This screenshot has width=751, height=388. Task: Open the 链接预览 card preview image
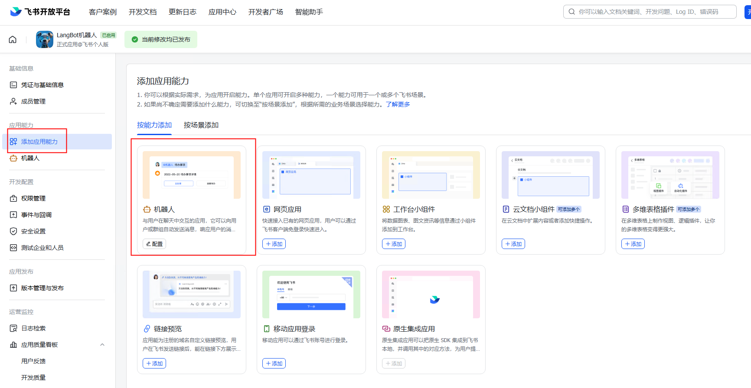(192, 294)
